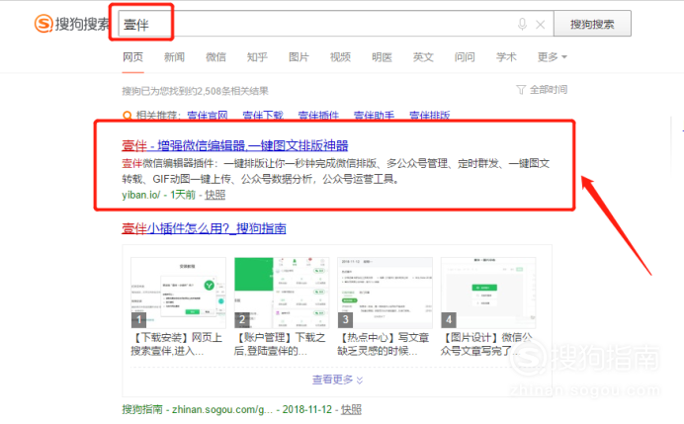Switch to the 新闻 tab
This screenshot has height=424, width=684.
tap(175, 57)
